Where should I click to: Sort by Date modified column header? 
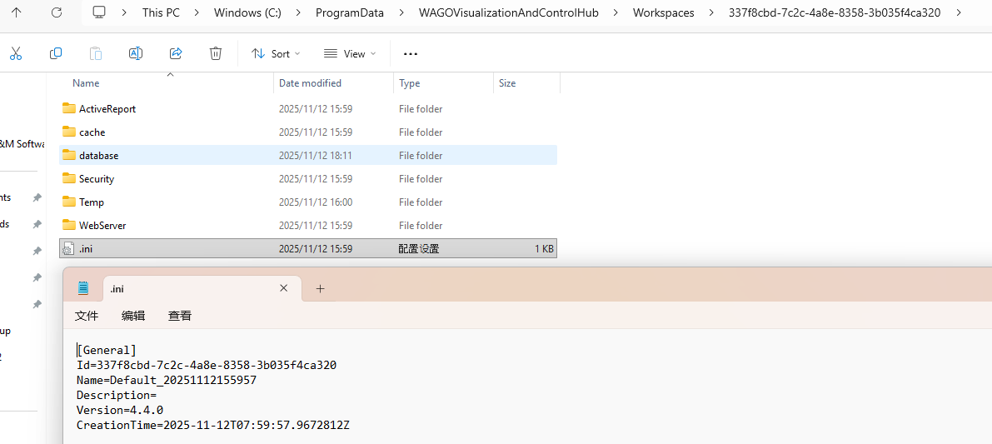310,83
